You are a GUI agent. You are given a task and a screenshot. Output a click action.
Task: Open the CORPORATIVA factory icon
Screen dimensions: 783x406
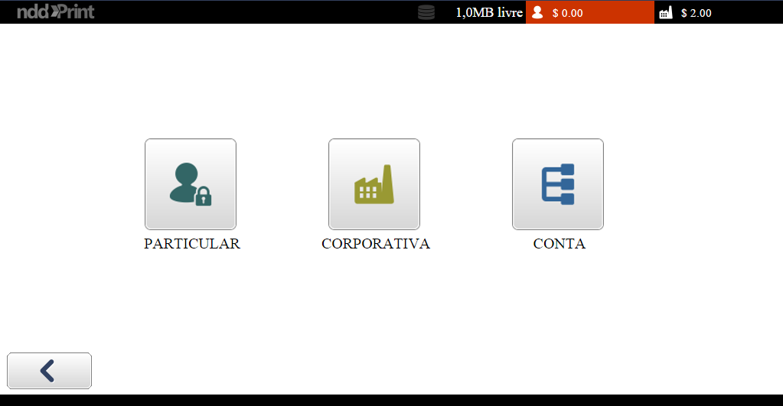click(374, 184)
